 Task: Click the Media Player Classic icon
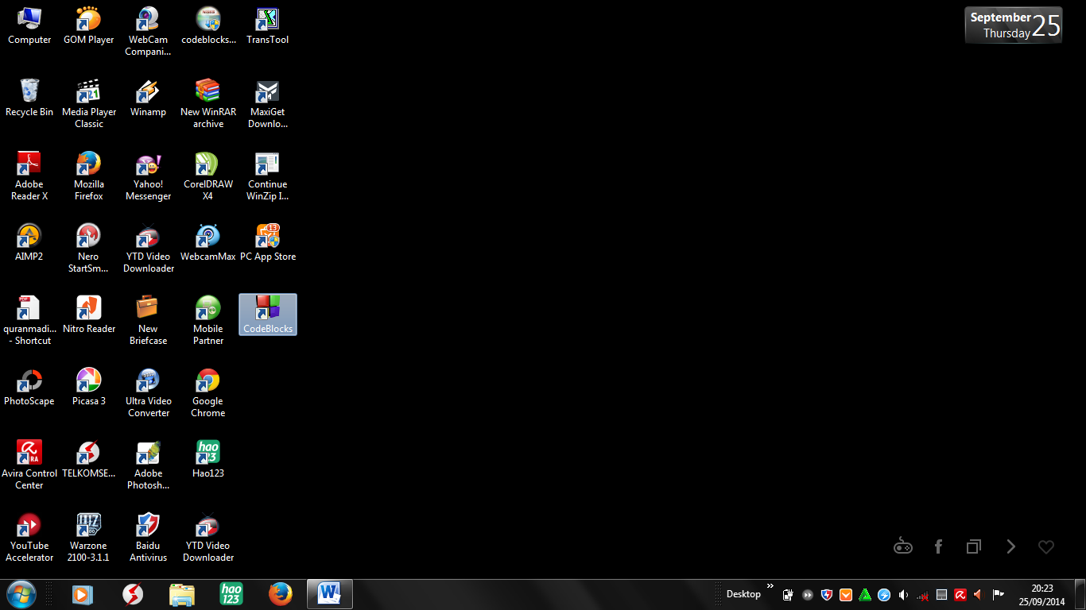[x=89, y=104]
